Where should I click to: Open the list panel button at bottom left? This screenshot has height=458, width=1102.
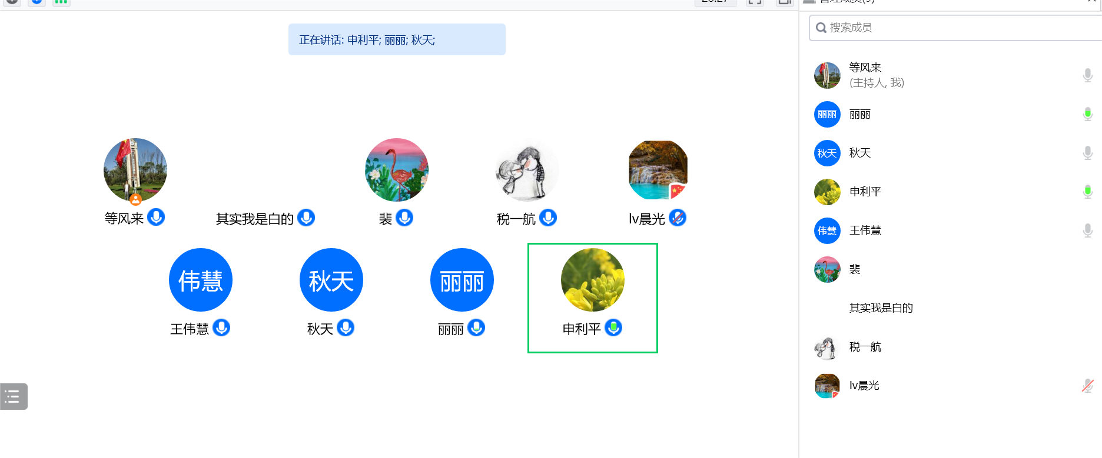14,396
